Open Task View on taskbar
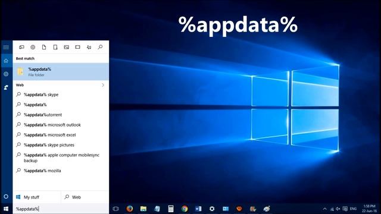This screenshot has height=214, width=381. pyautogui.click(x=116, y=209)
